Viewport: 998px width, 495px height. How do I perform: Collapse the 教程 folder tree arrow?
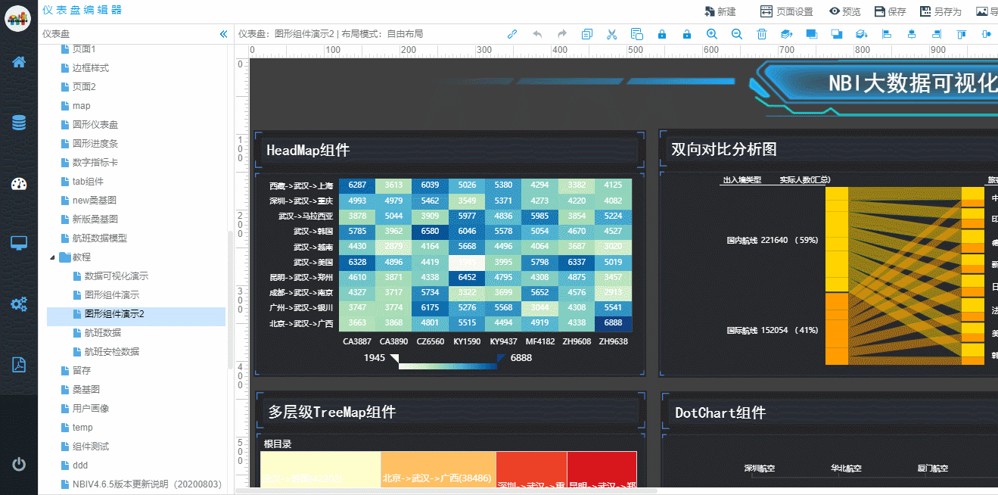(52, 257)
